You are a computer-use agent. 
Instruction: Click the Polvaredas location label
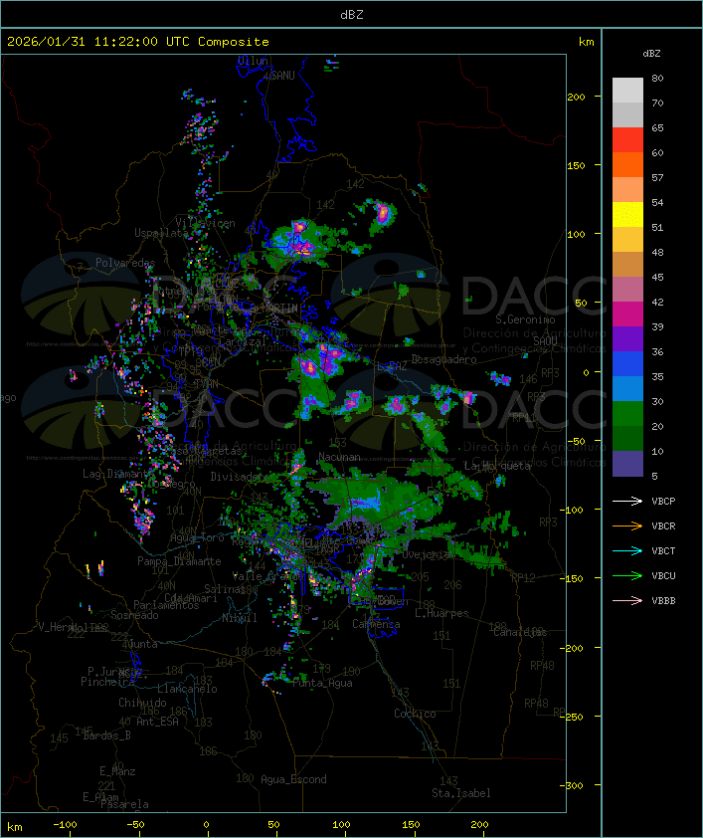[x=125, y=263]
